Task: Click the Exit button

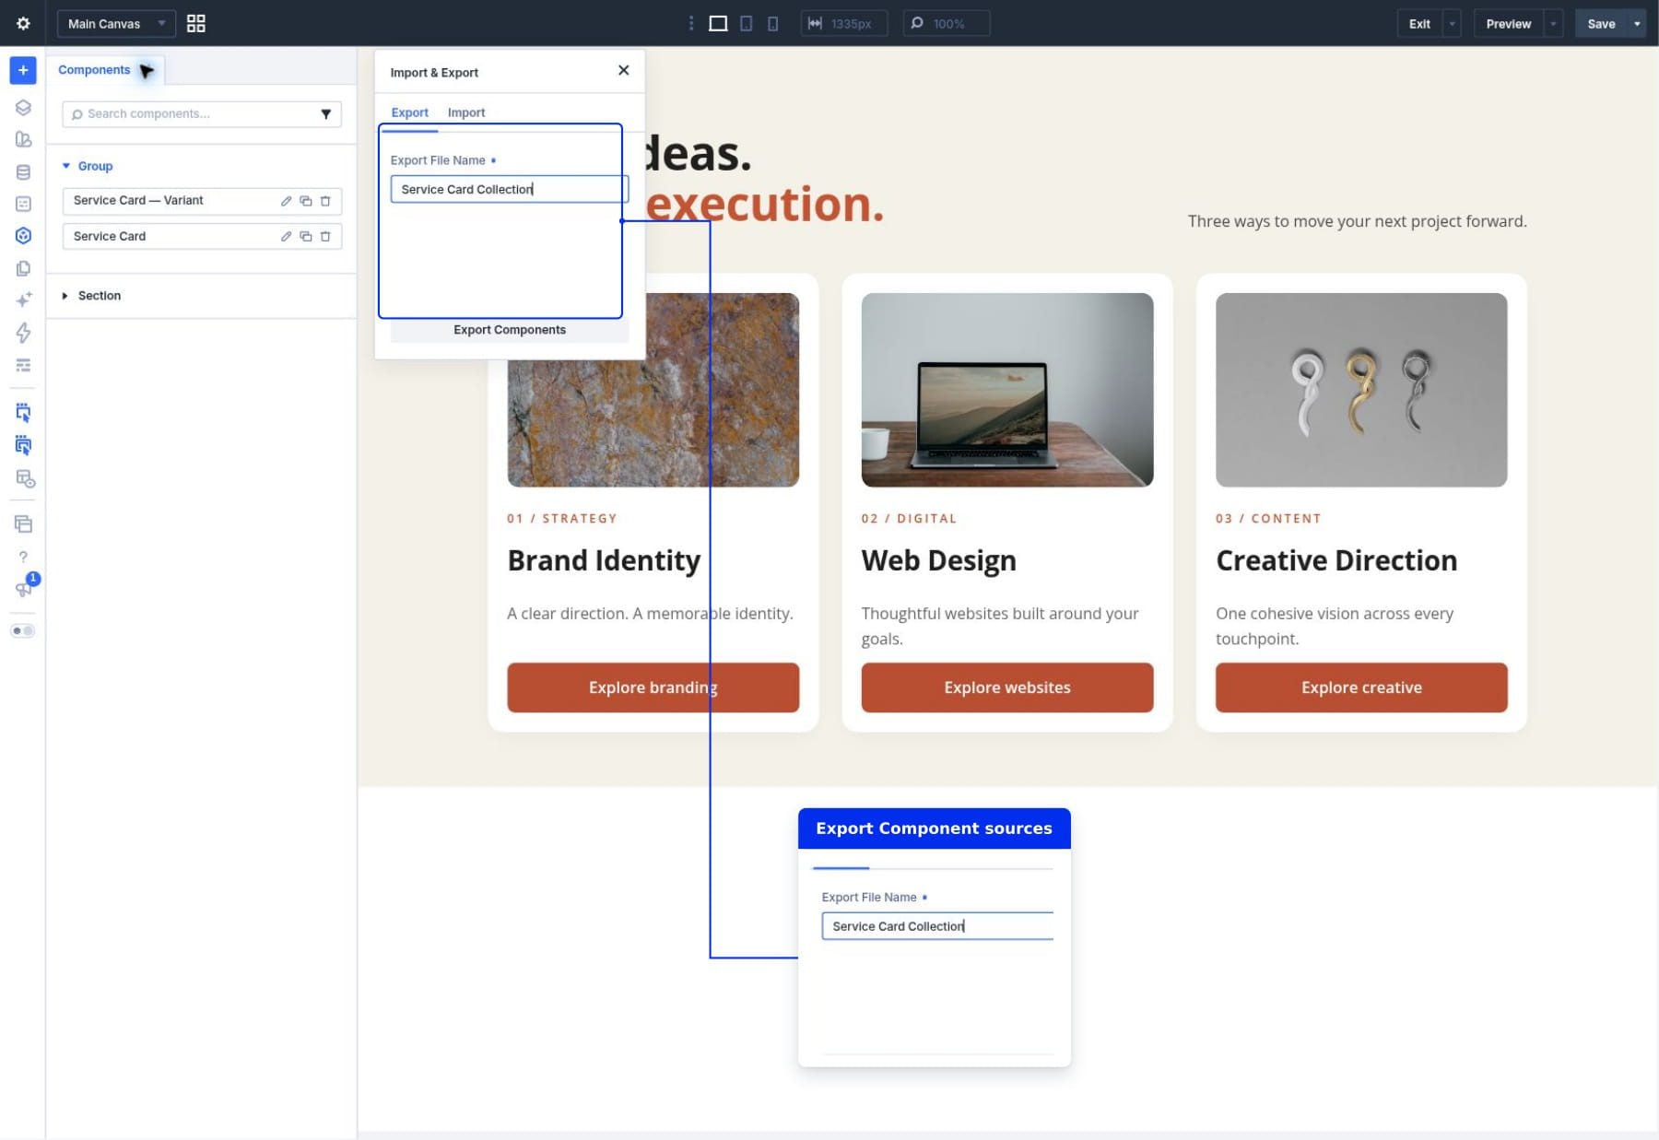Action: (1419, 23)
